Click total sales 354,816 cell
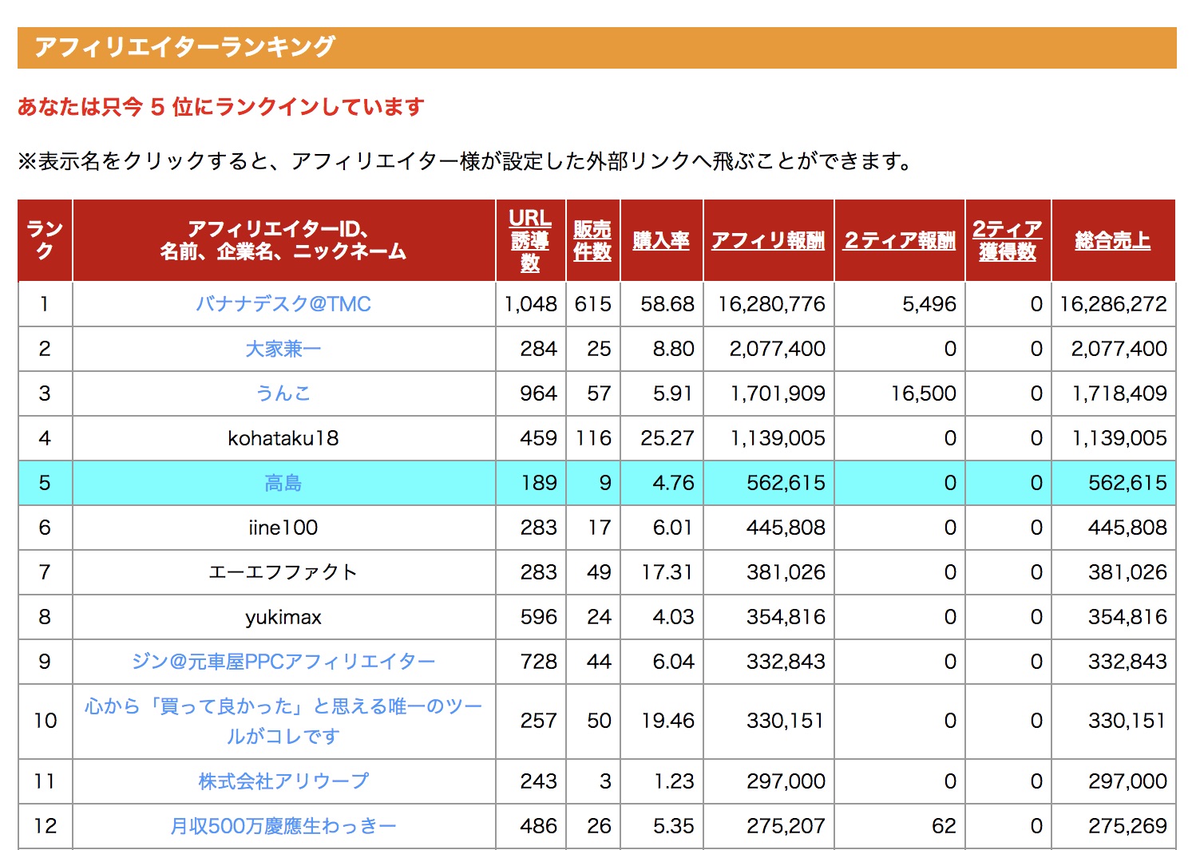 coord(1113,617)
